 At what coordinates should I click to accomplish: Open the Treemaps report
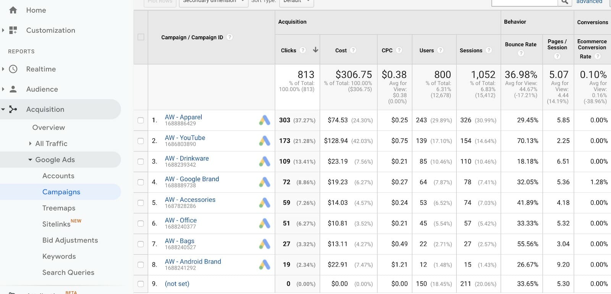click(59, 208)
